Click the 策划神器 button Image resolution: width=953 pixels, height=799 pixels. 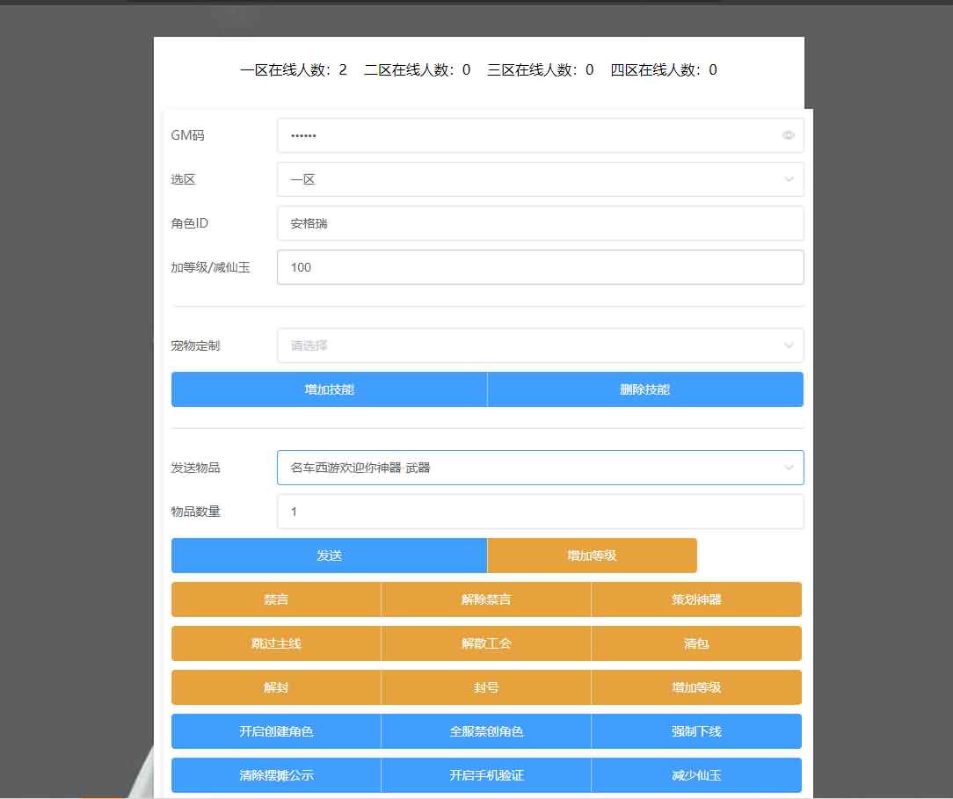coord(696,599)
